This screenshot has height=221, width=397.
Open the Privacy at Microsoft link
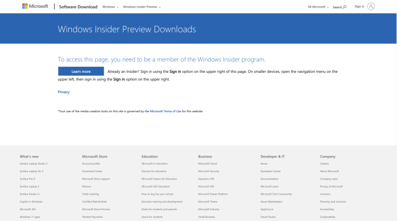pyautogui.click(x=331, y=186)
